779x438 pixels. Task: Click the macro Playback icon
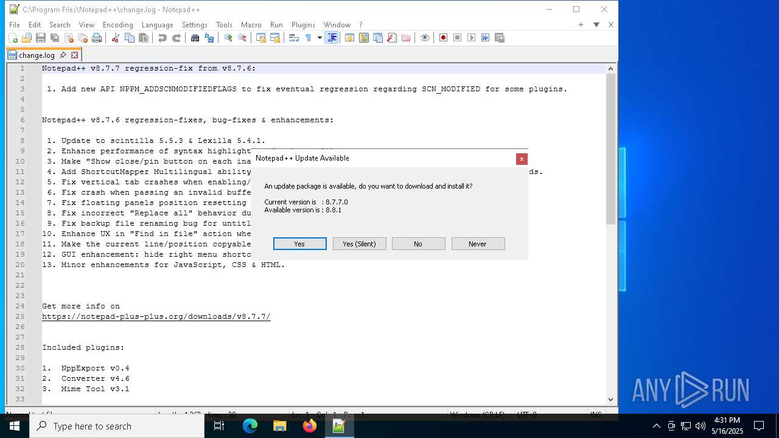(x=471, y=38)
